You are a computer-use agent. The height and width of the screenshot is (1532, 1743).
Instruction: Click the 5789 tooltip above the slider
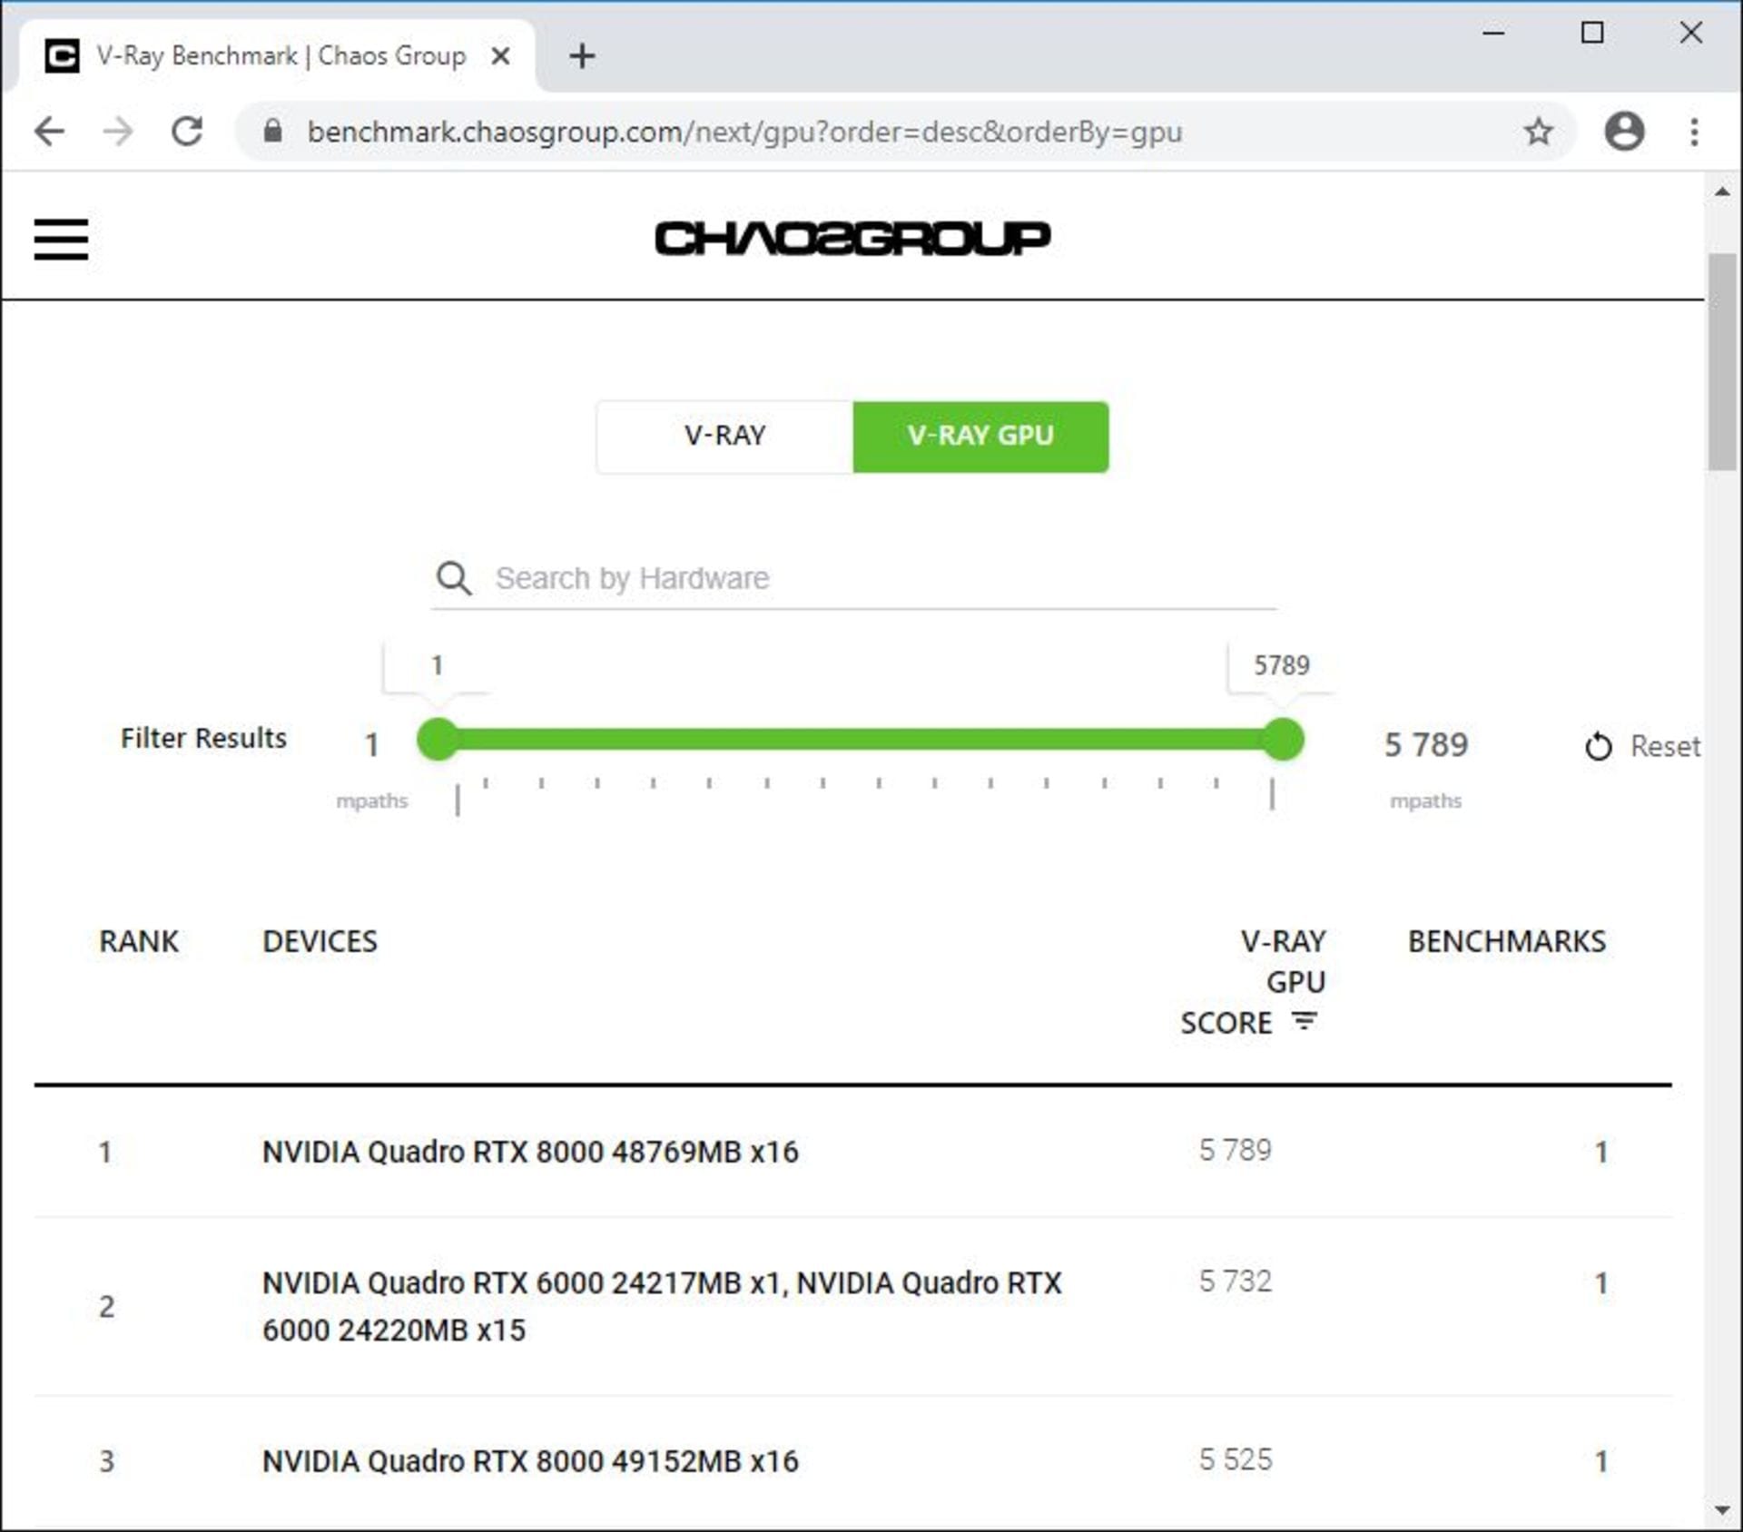(x=1281, y=666)
